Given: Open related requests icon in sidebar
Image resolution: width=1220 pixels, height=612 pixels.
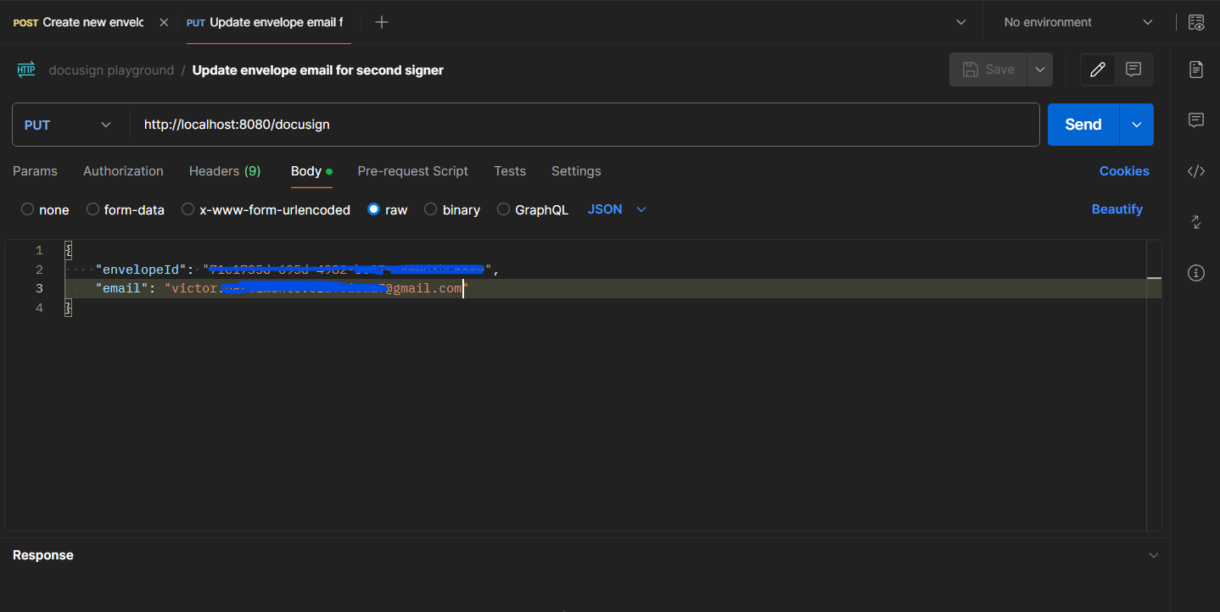Looking at the screenshot, I should tap(1196, 222).
